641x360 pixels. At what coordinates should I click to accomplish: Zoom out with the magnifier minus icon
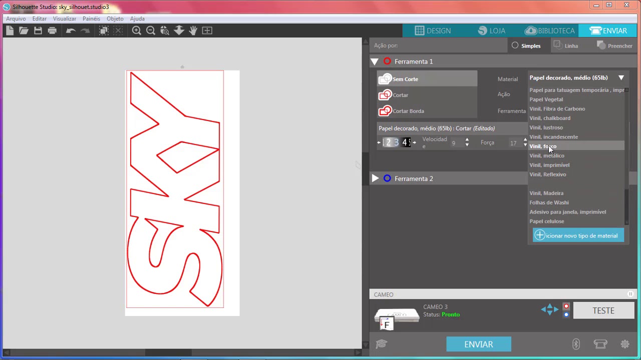click(x=150, y=30)
